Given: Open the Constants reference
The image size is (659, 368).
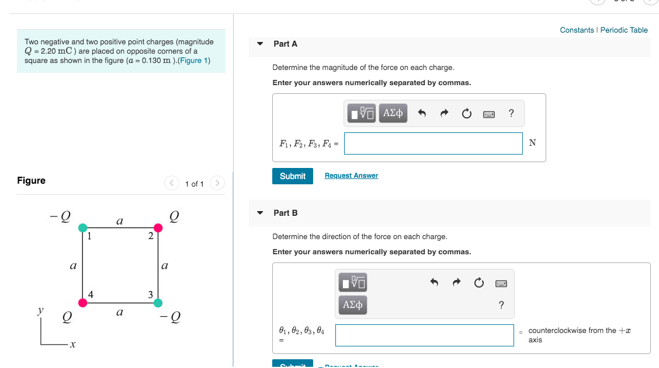Looking at the screenshot, I should 577,30.
